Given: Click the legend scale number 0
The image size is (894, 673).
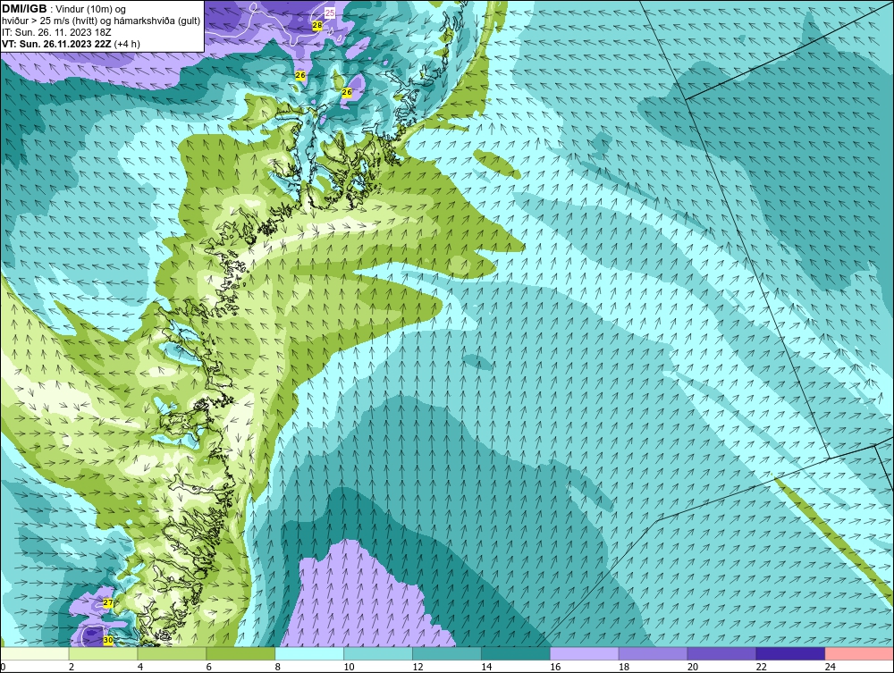Looking at the screenshot, I should click(x=3, y=667).
